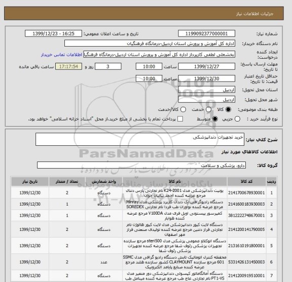Select the کالا radio button

[x=228, y=109]
